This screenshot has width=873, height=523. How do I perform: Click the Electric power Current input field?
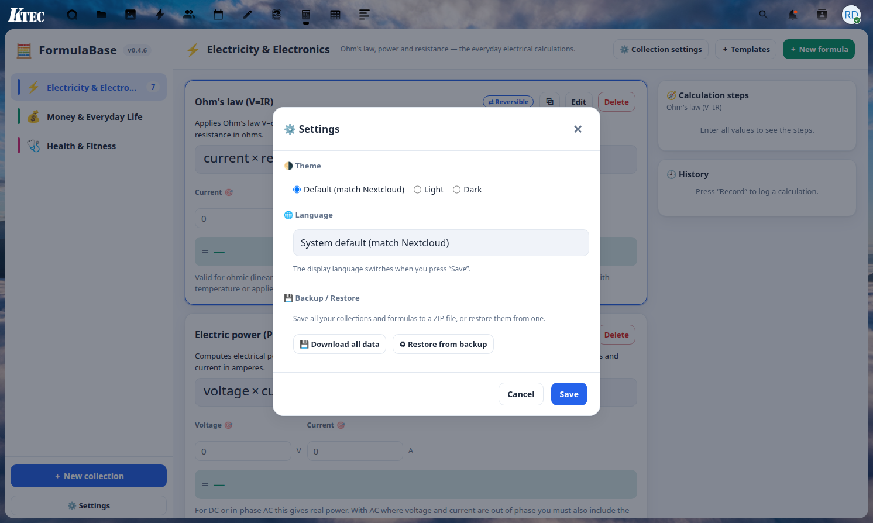click(x=355, y=451)
